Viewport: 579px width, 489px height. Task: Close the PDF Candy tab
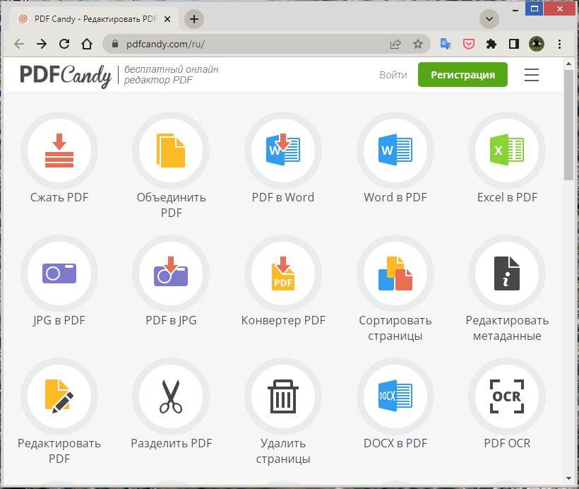pos(167,19)
